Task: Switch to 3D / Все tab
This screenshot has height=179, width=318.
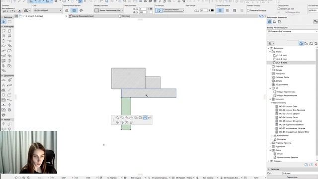Action: (124, 16)
